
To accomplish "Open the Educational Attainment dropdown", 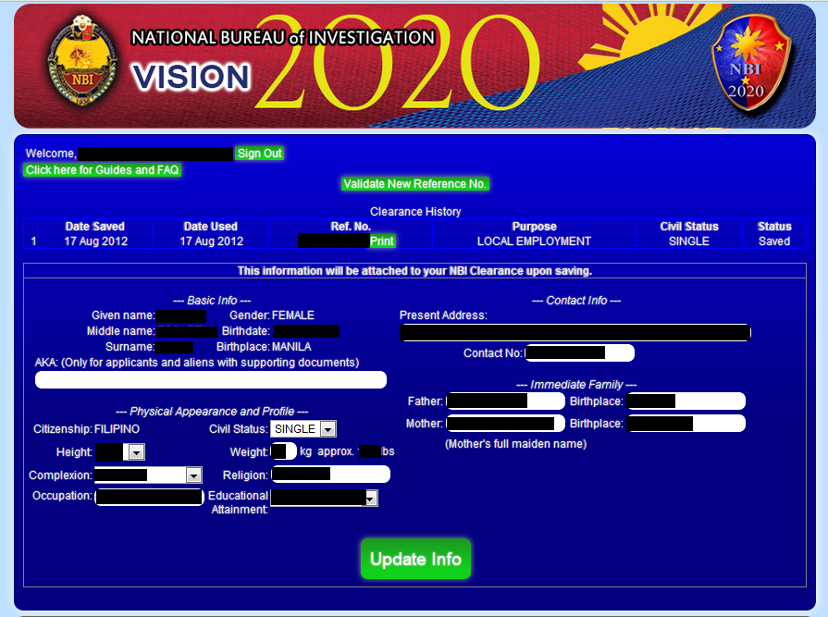I will (369, 498).
